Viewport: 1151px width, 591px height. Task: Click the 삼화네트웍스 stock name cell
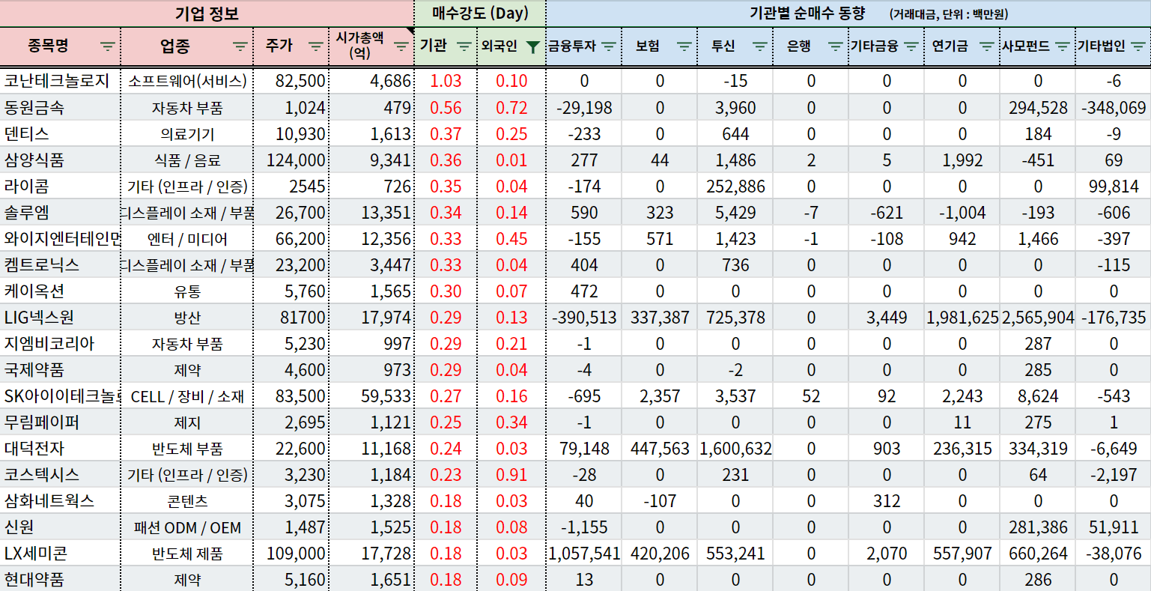pyautogui.click(x=60, y=500)
